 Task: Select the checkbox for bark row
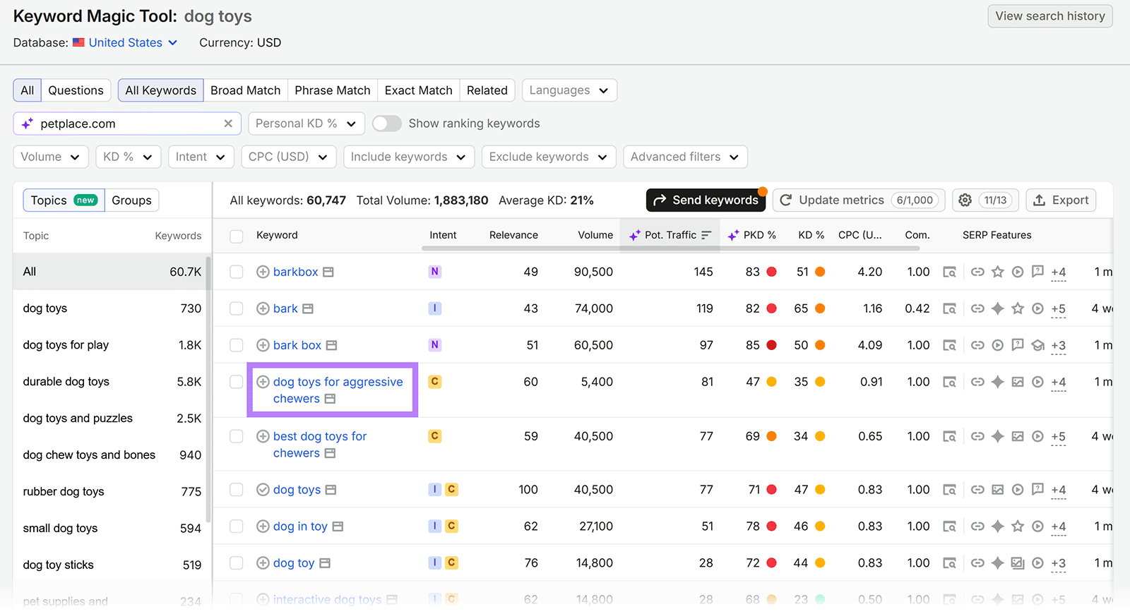[x=237, y=308]
